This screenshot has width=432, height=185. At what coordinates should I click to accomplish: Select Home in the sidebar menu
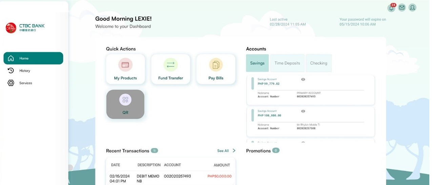[33, 58]
